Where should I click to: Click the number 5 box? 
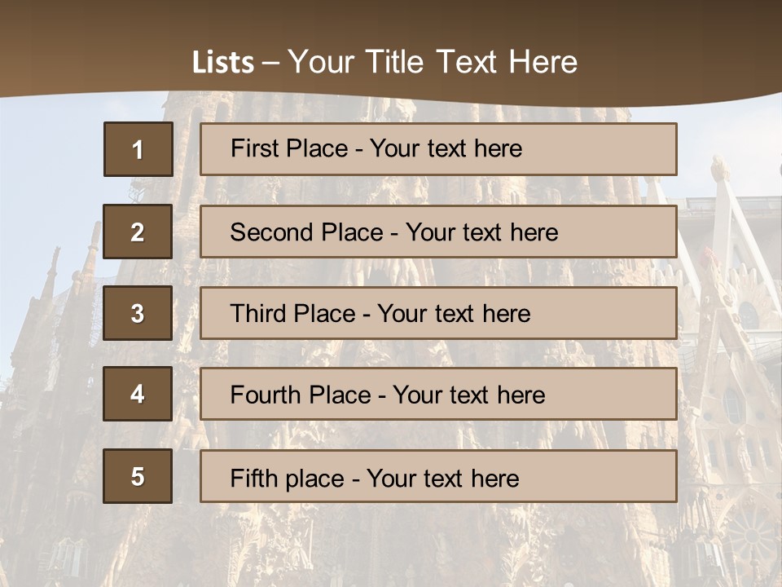[x=138, y=476]
